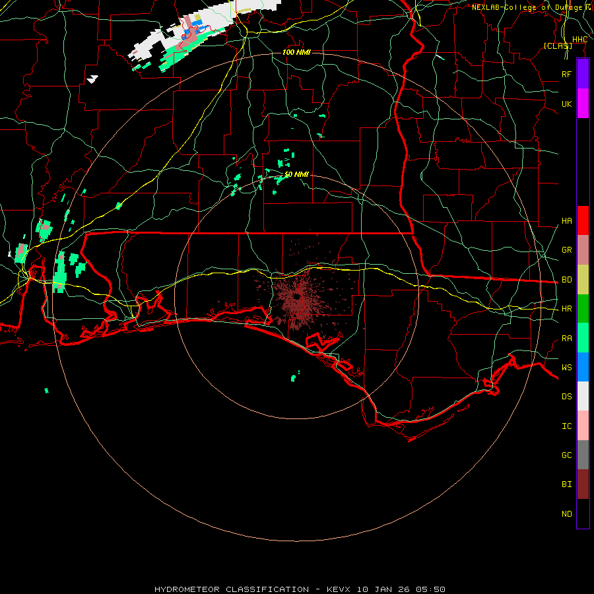Select the dark green HR legend swatch

tap(583, 309)
